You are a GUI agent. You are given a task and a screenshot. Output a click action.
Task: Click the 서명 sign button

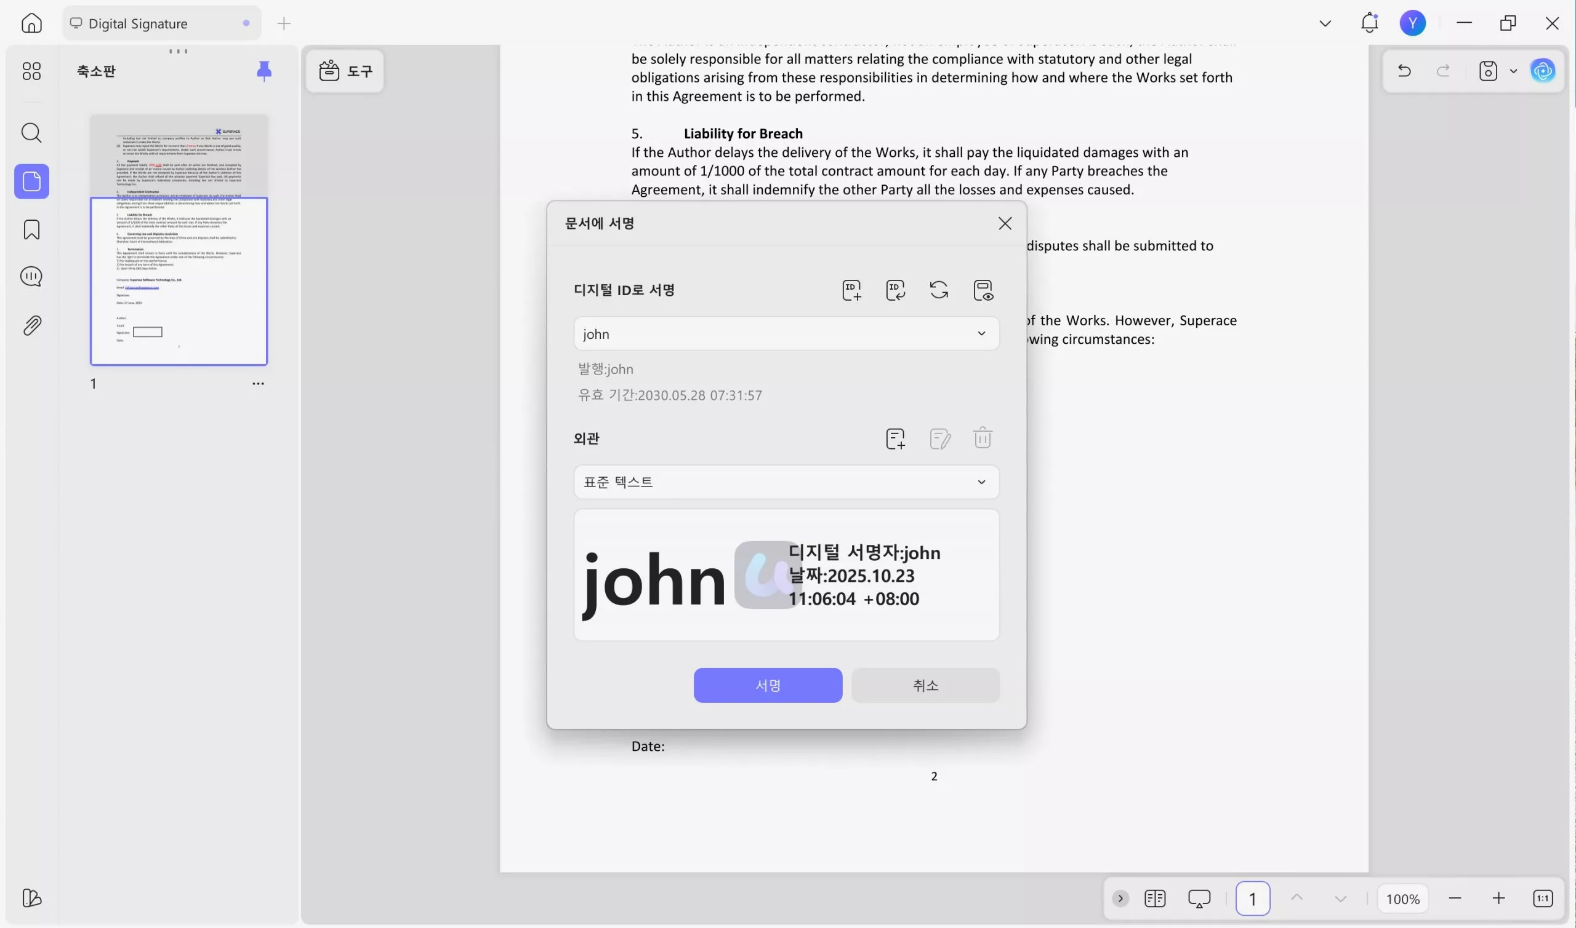(x=767, y=685)
